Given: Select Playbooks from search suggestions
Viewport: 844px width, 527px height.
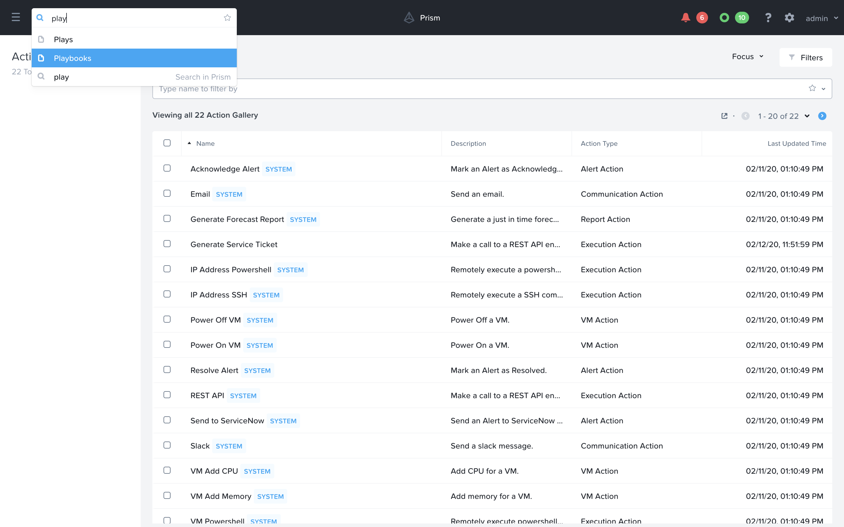Looking at the screenshot, I should coord(134,58).
